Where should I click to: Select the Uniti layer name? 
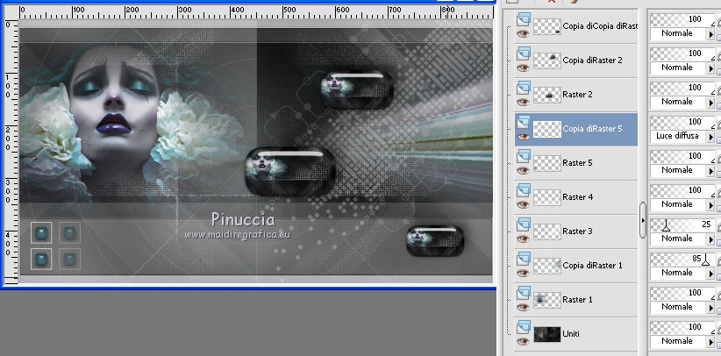click(571, 334)
